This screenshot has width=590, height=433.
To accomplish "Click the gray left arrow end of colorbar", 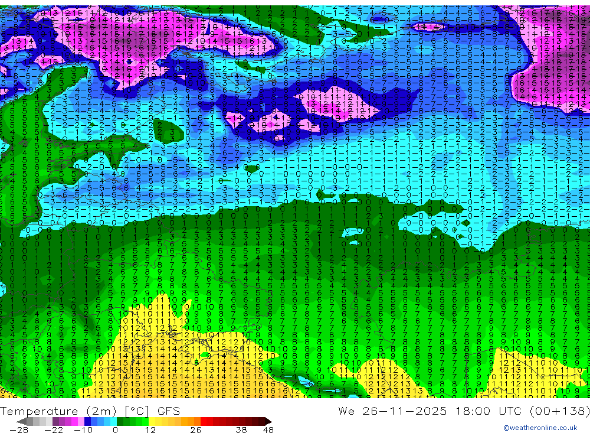I will coord(21,421).
